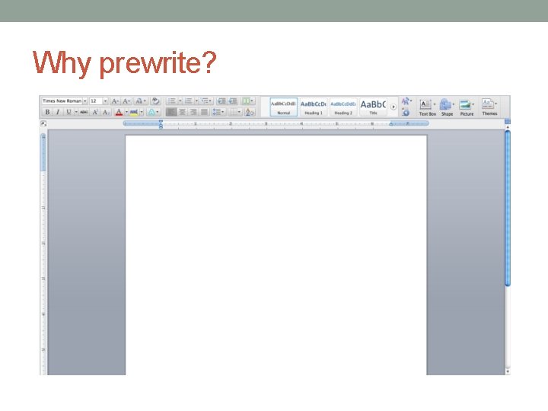
Task: Open the multilevel list button
Action: coord(206,101)
